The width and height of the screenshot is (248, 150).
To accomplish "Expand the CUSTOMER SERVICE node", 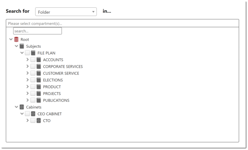I will (x=28, y=73).
